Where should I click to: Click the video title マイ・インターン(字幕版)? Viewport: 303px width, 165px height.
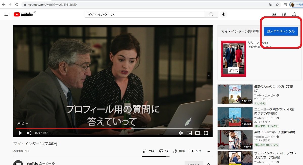[x=35, y=144]
